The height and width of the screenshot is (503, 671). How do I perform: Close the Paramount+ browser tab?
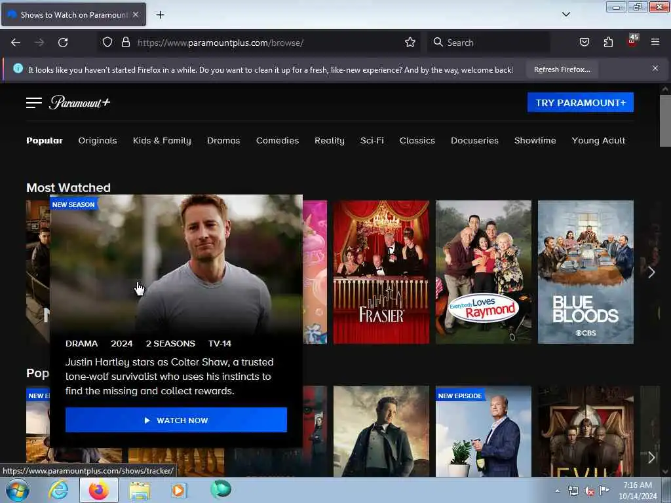click(136, 14)
